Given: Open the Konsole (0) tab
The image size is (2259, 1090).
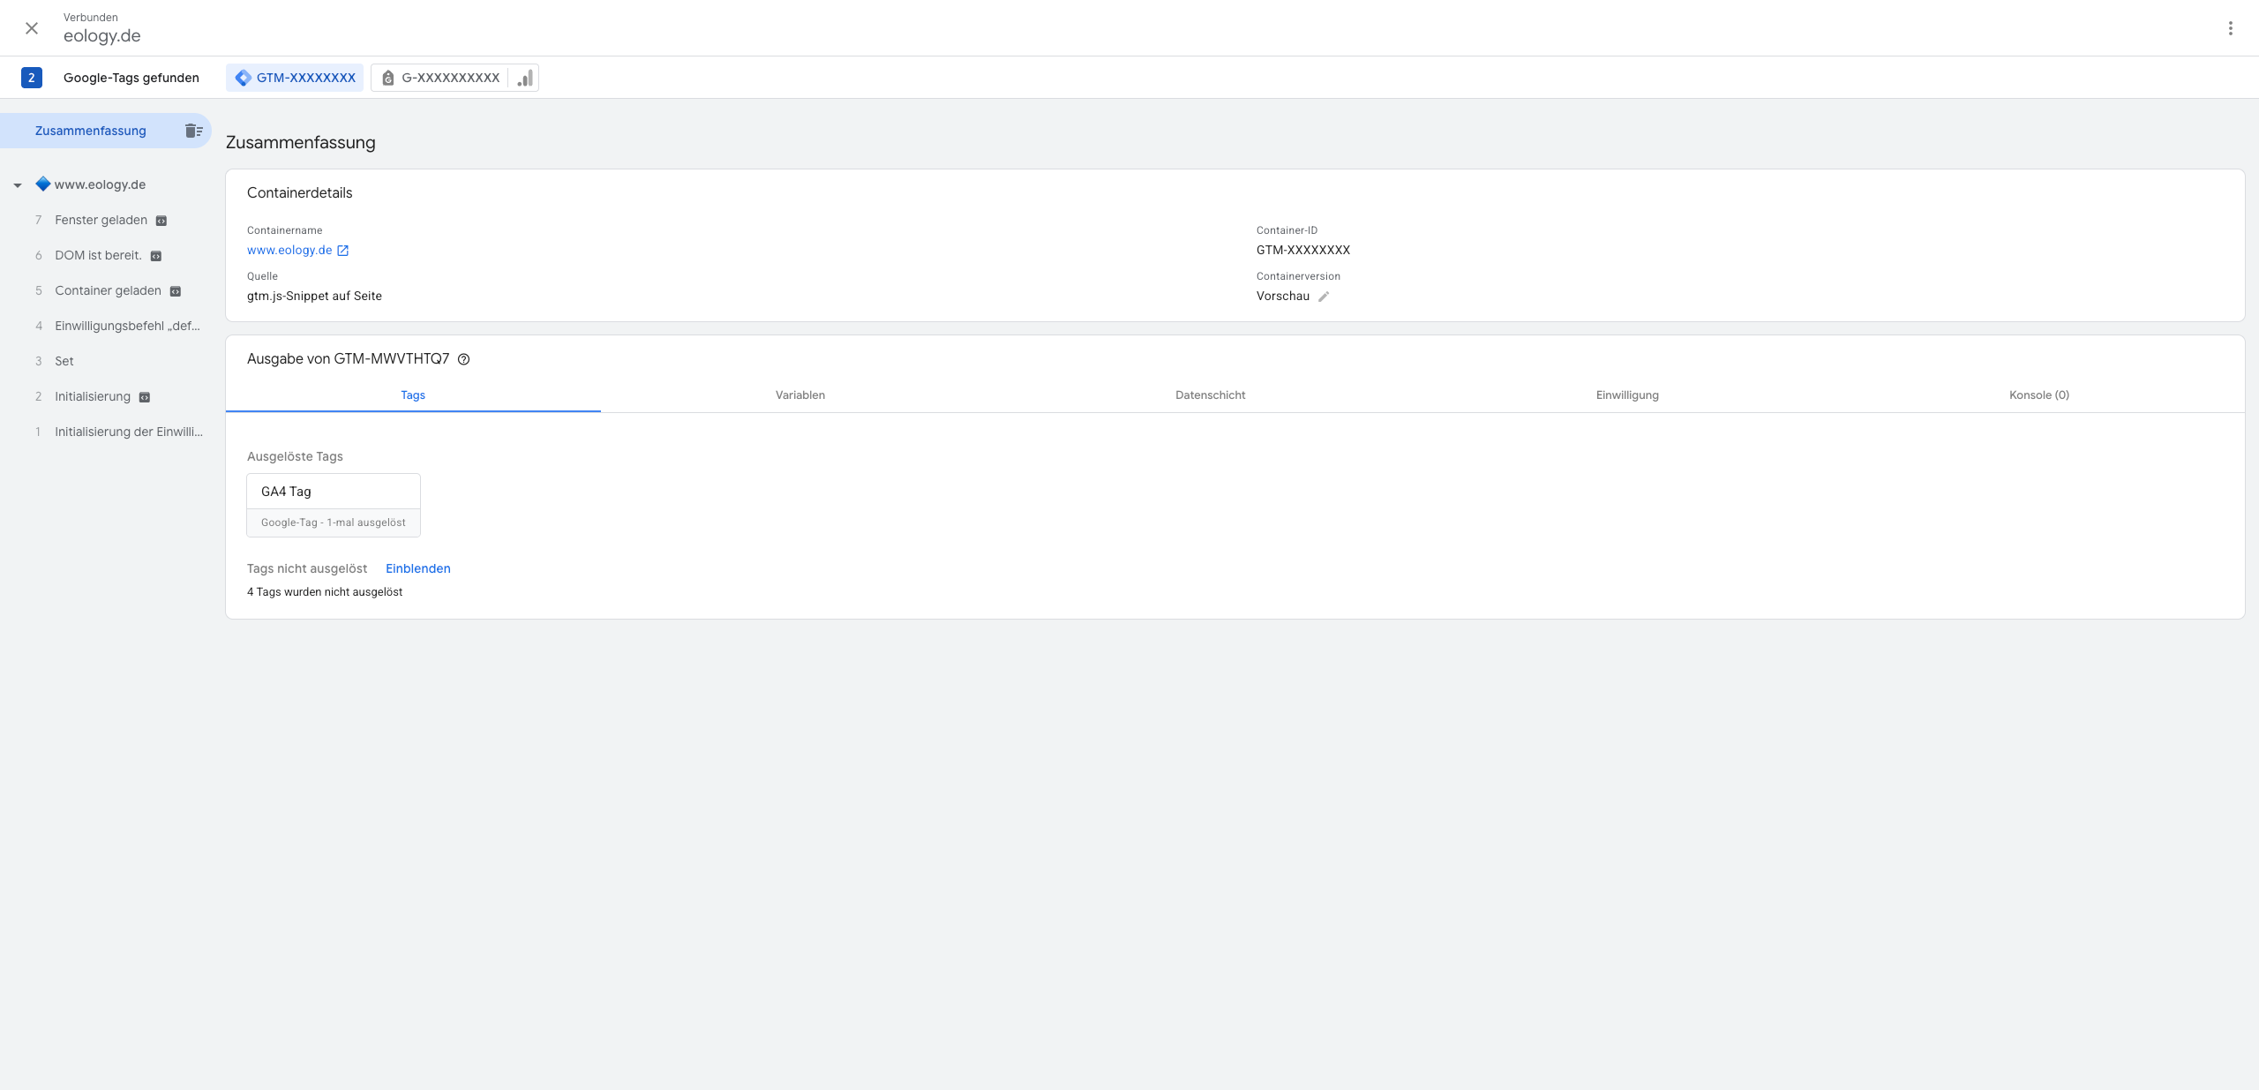Looking at the screenshot, I should tap(2038, 395).
